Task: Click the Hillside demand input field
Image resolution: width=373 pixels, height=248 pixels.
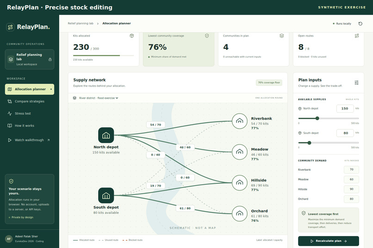Action: tap(351, 189)
